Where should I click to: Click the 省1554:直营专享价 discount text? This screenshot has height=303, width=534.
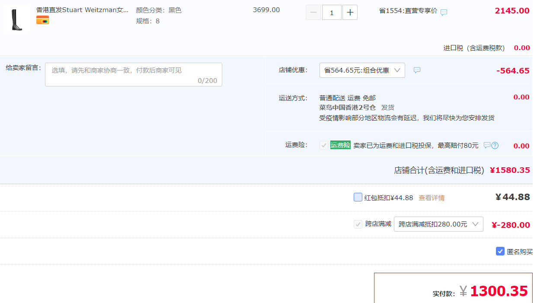408,11
